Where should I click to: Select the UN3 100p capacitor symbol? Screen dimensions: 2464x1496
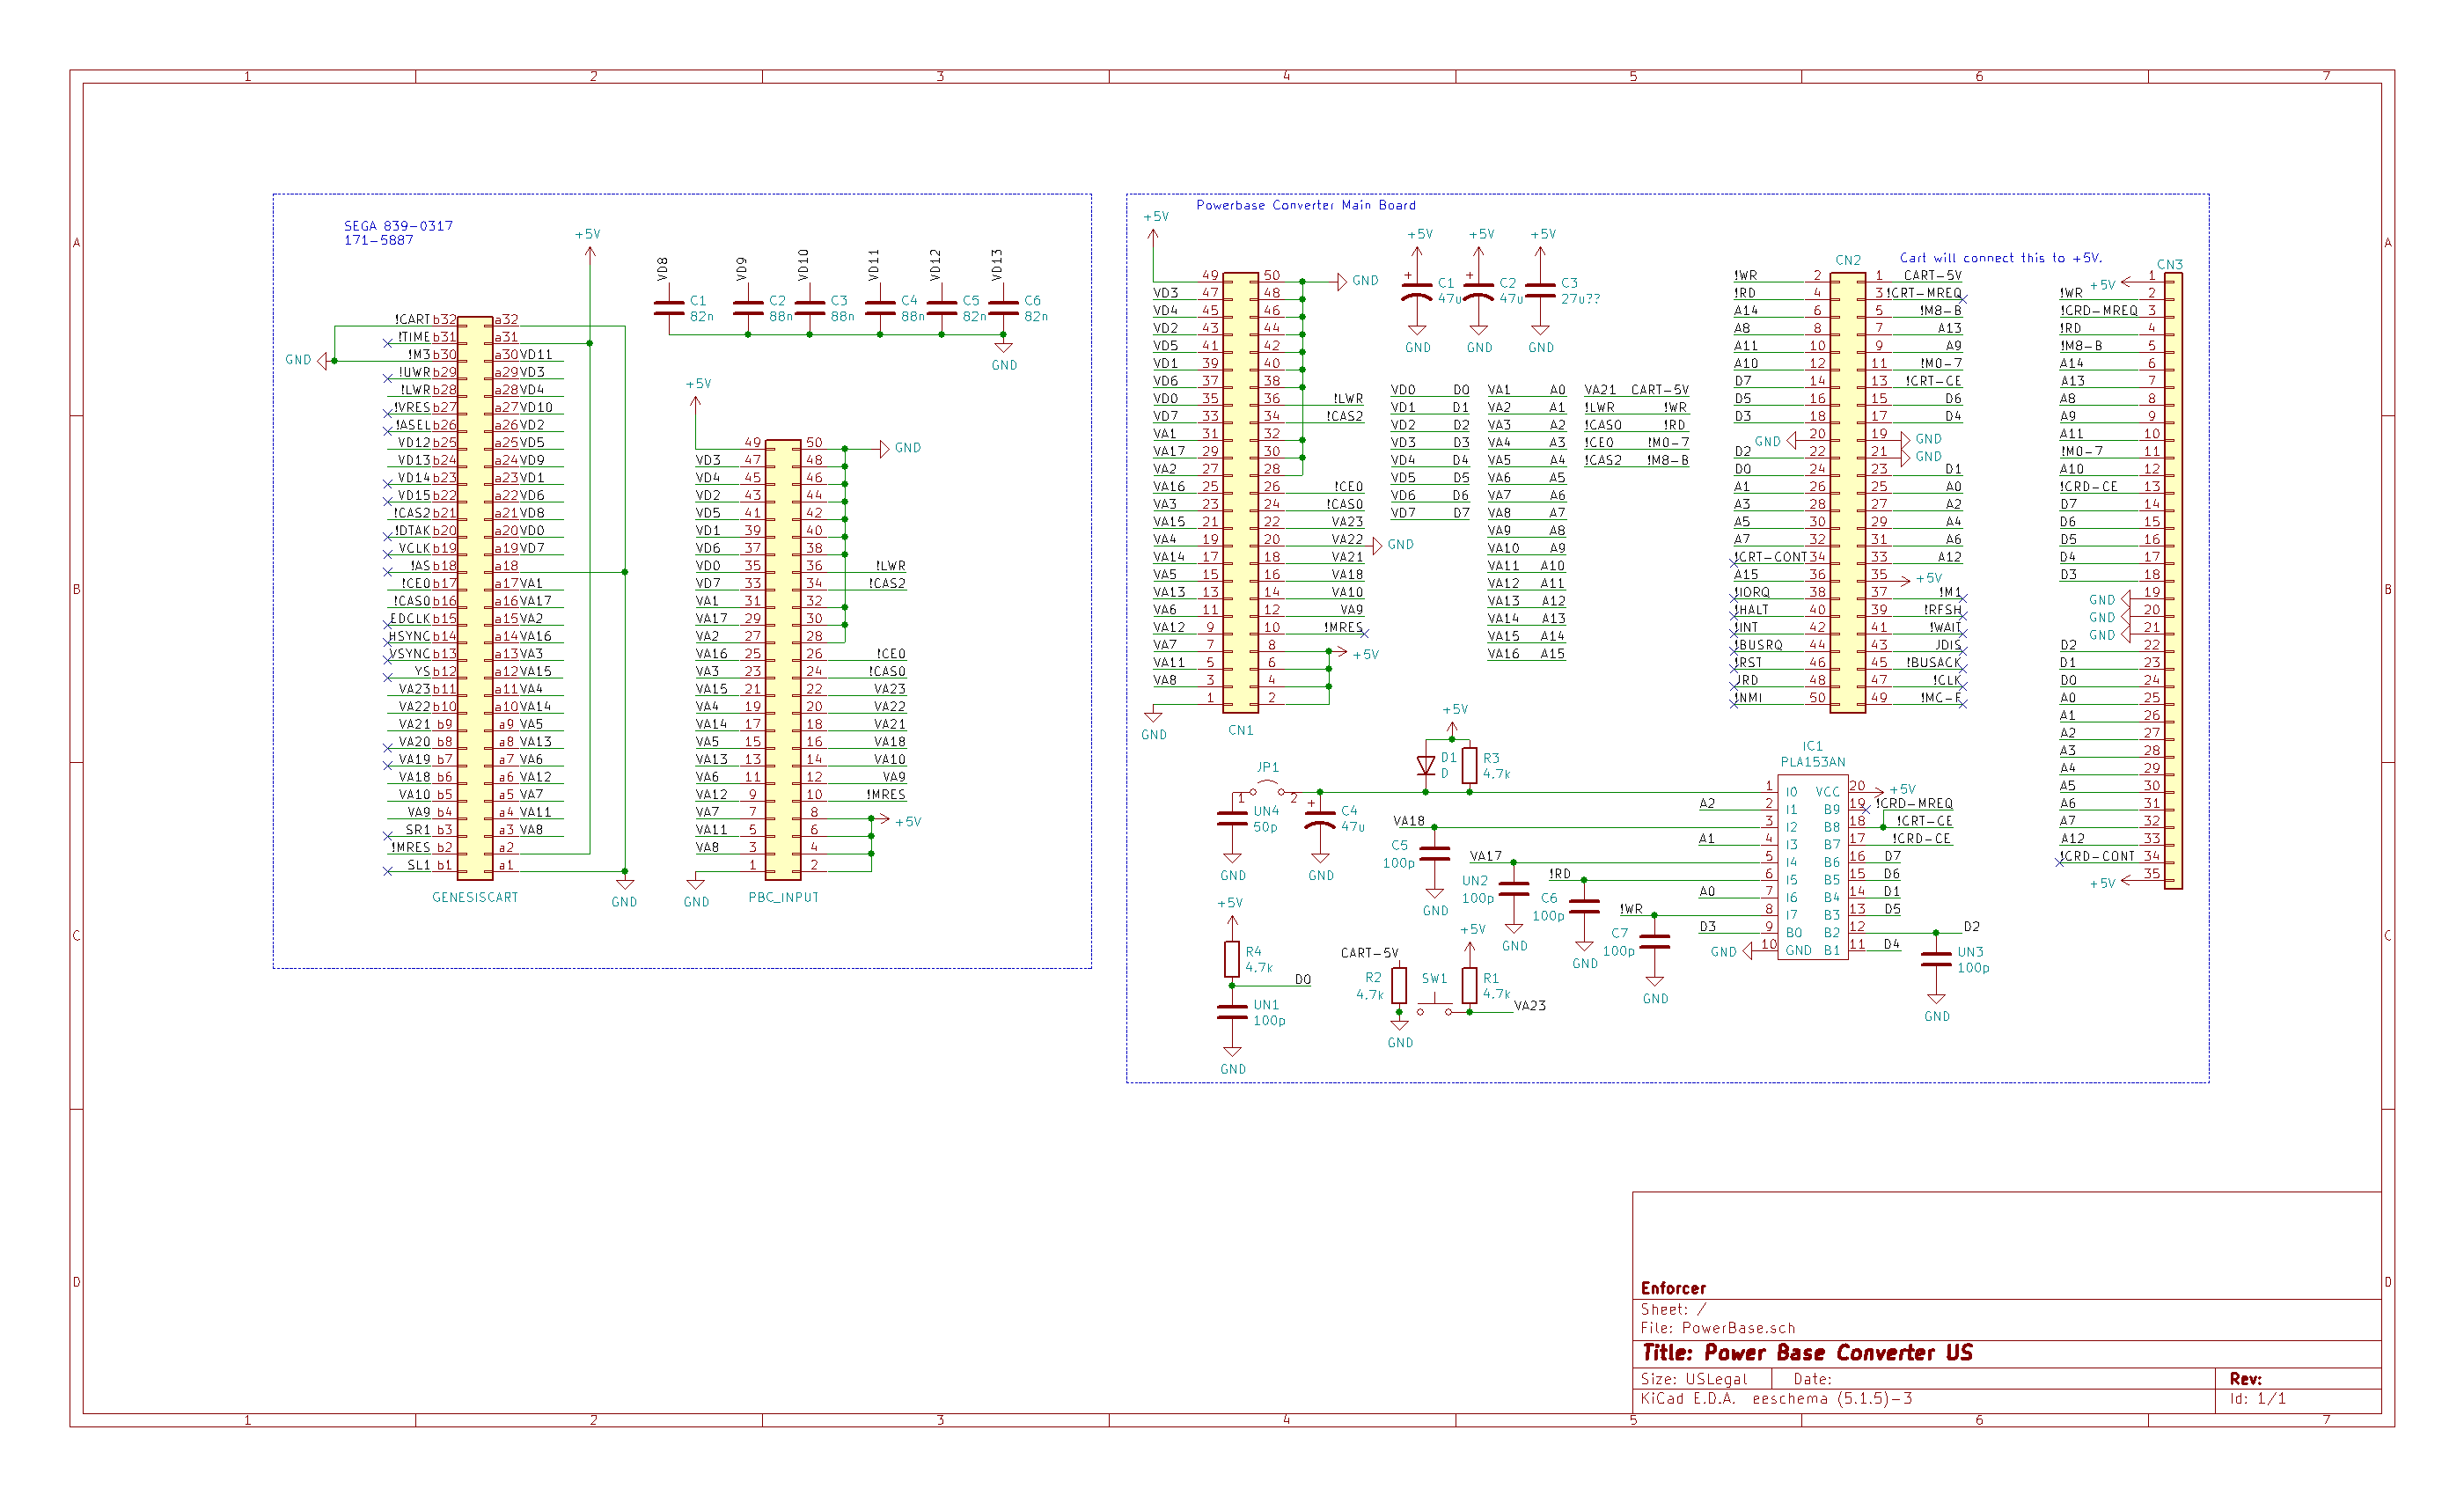pos(1936,958)
